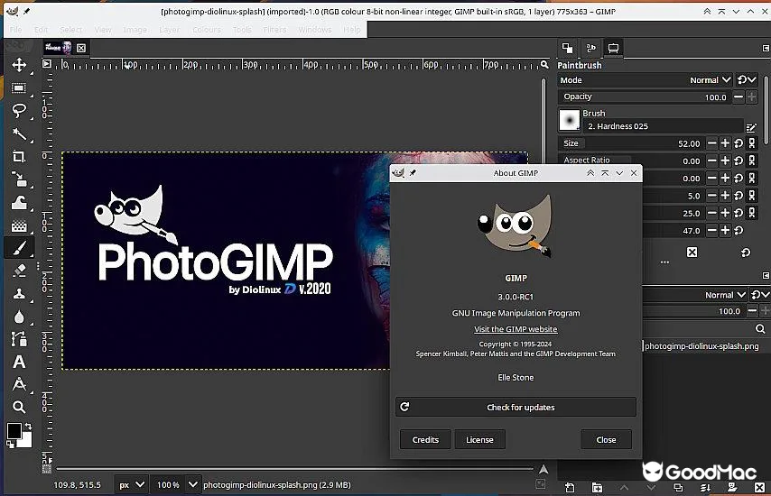Image resolution: width=771 pixels, height=496 pixels.
Task: Open the Images easel tab
Action: [613, 48]
